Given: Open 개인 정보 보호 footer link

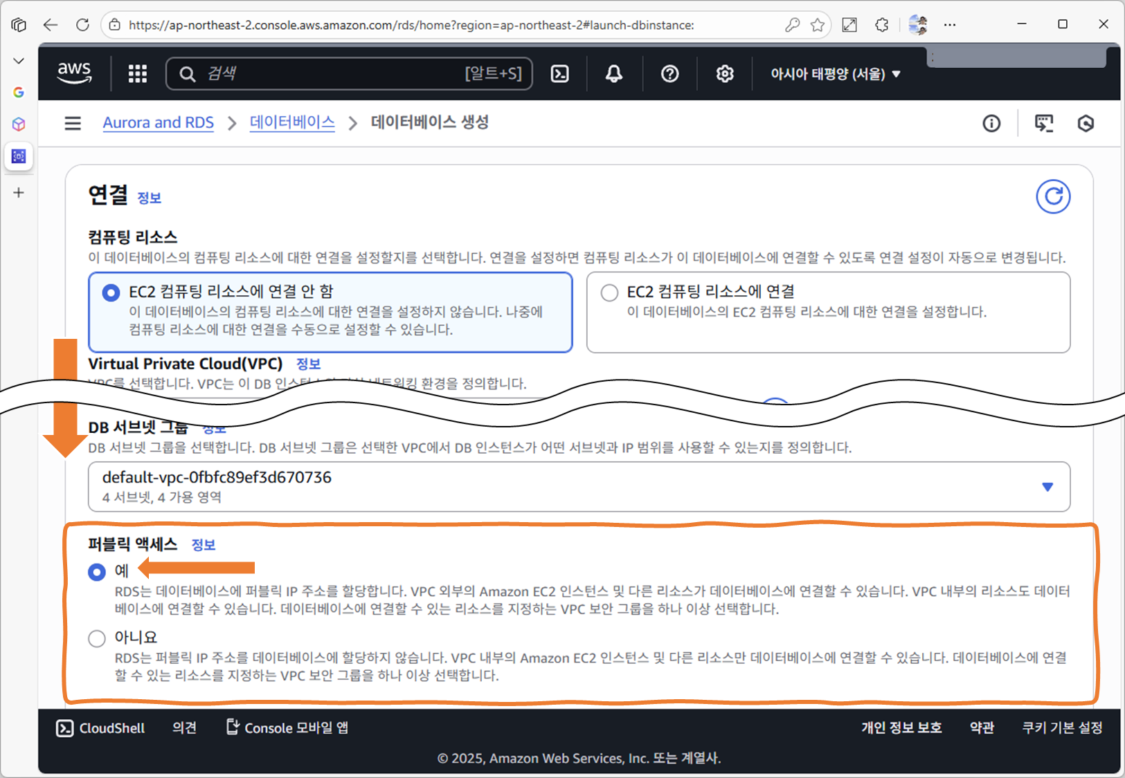Looking at the screenshot, I should [901, 728].
